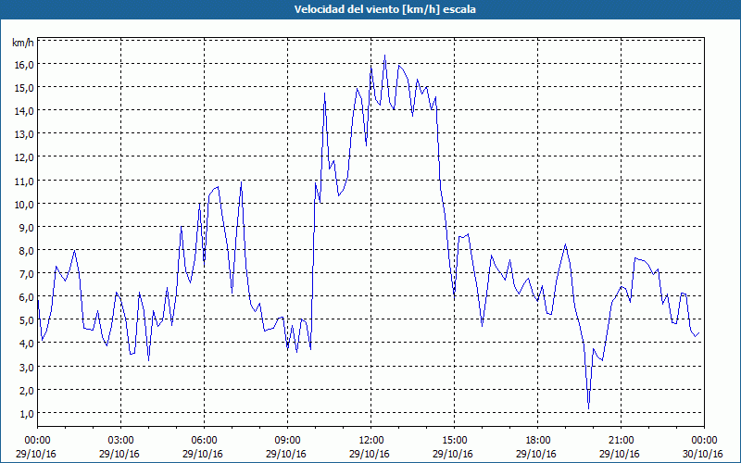Click the '1,0' y-axis value

click(26, 414)
